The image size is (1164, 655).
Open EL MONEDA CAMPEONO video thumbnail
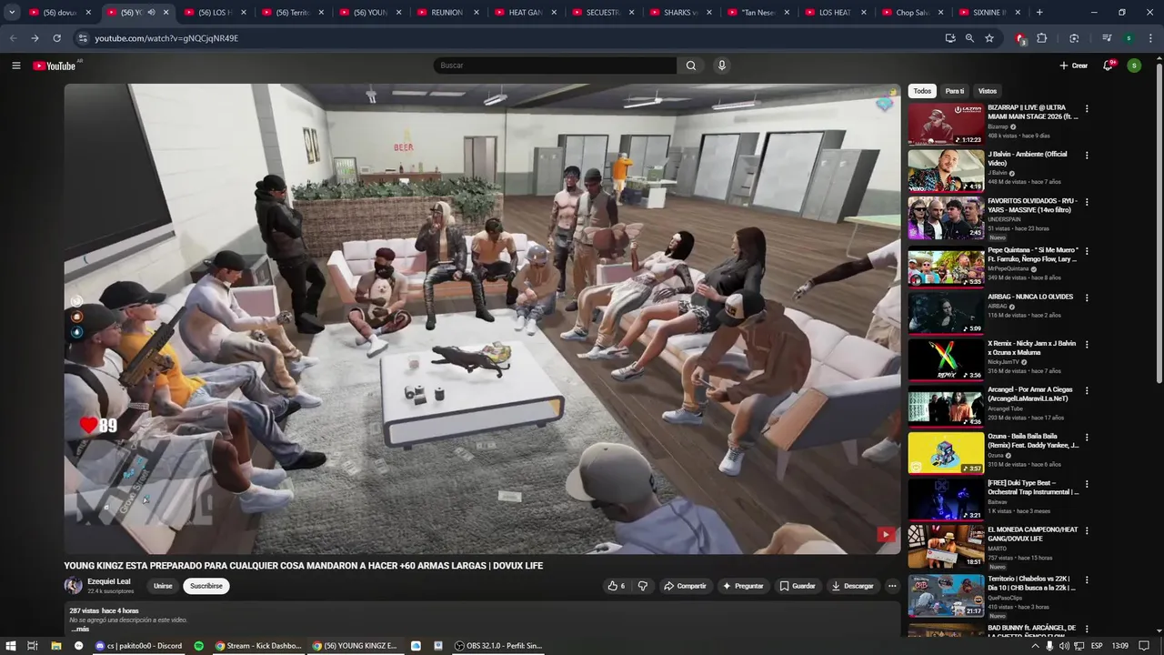click(x=946, y=546)
